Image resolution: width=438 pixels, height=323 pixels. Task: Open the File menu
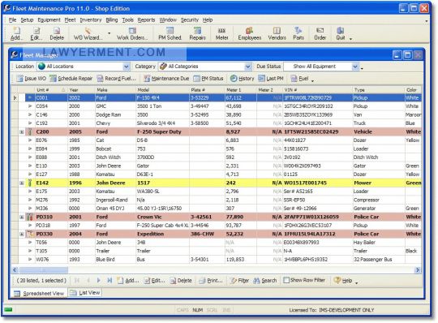(x=12, y=19)
